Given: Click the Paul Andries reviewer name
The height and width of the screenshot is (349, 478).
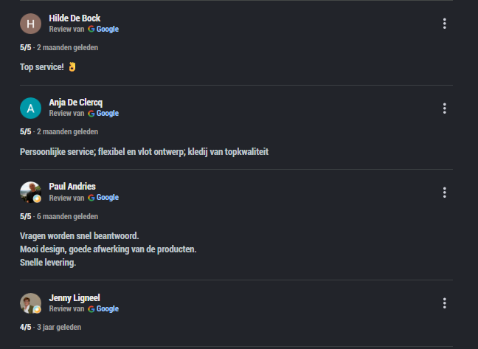Looking at the screenshot, I should [x=72, y=187].
